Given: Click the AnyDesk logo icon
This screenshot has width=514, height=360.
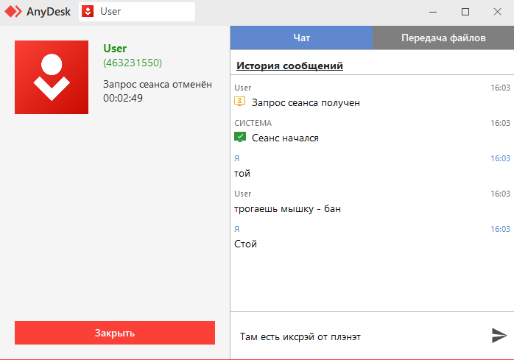Looking at the screenshot, I should (x=13, y=12).
